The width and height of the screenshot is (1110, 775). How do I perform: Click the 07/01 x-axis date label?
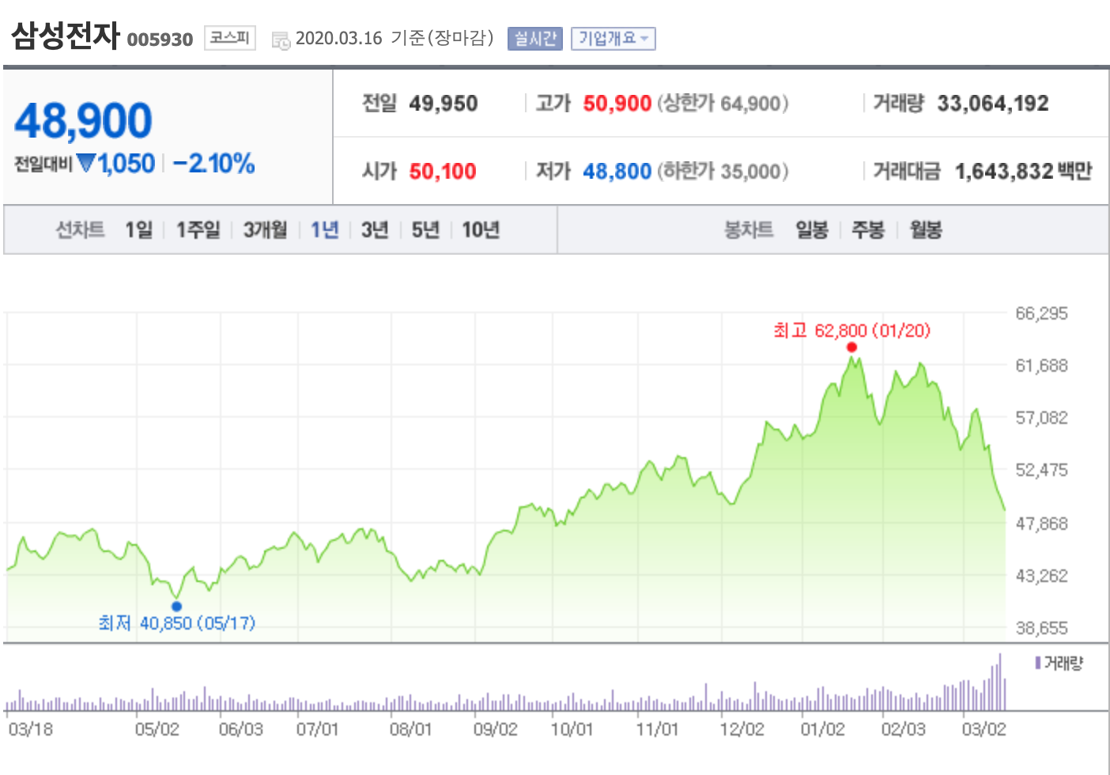pyautogui.click(x=317, y=729)
